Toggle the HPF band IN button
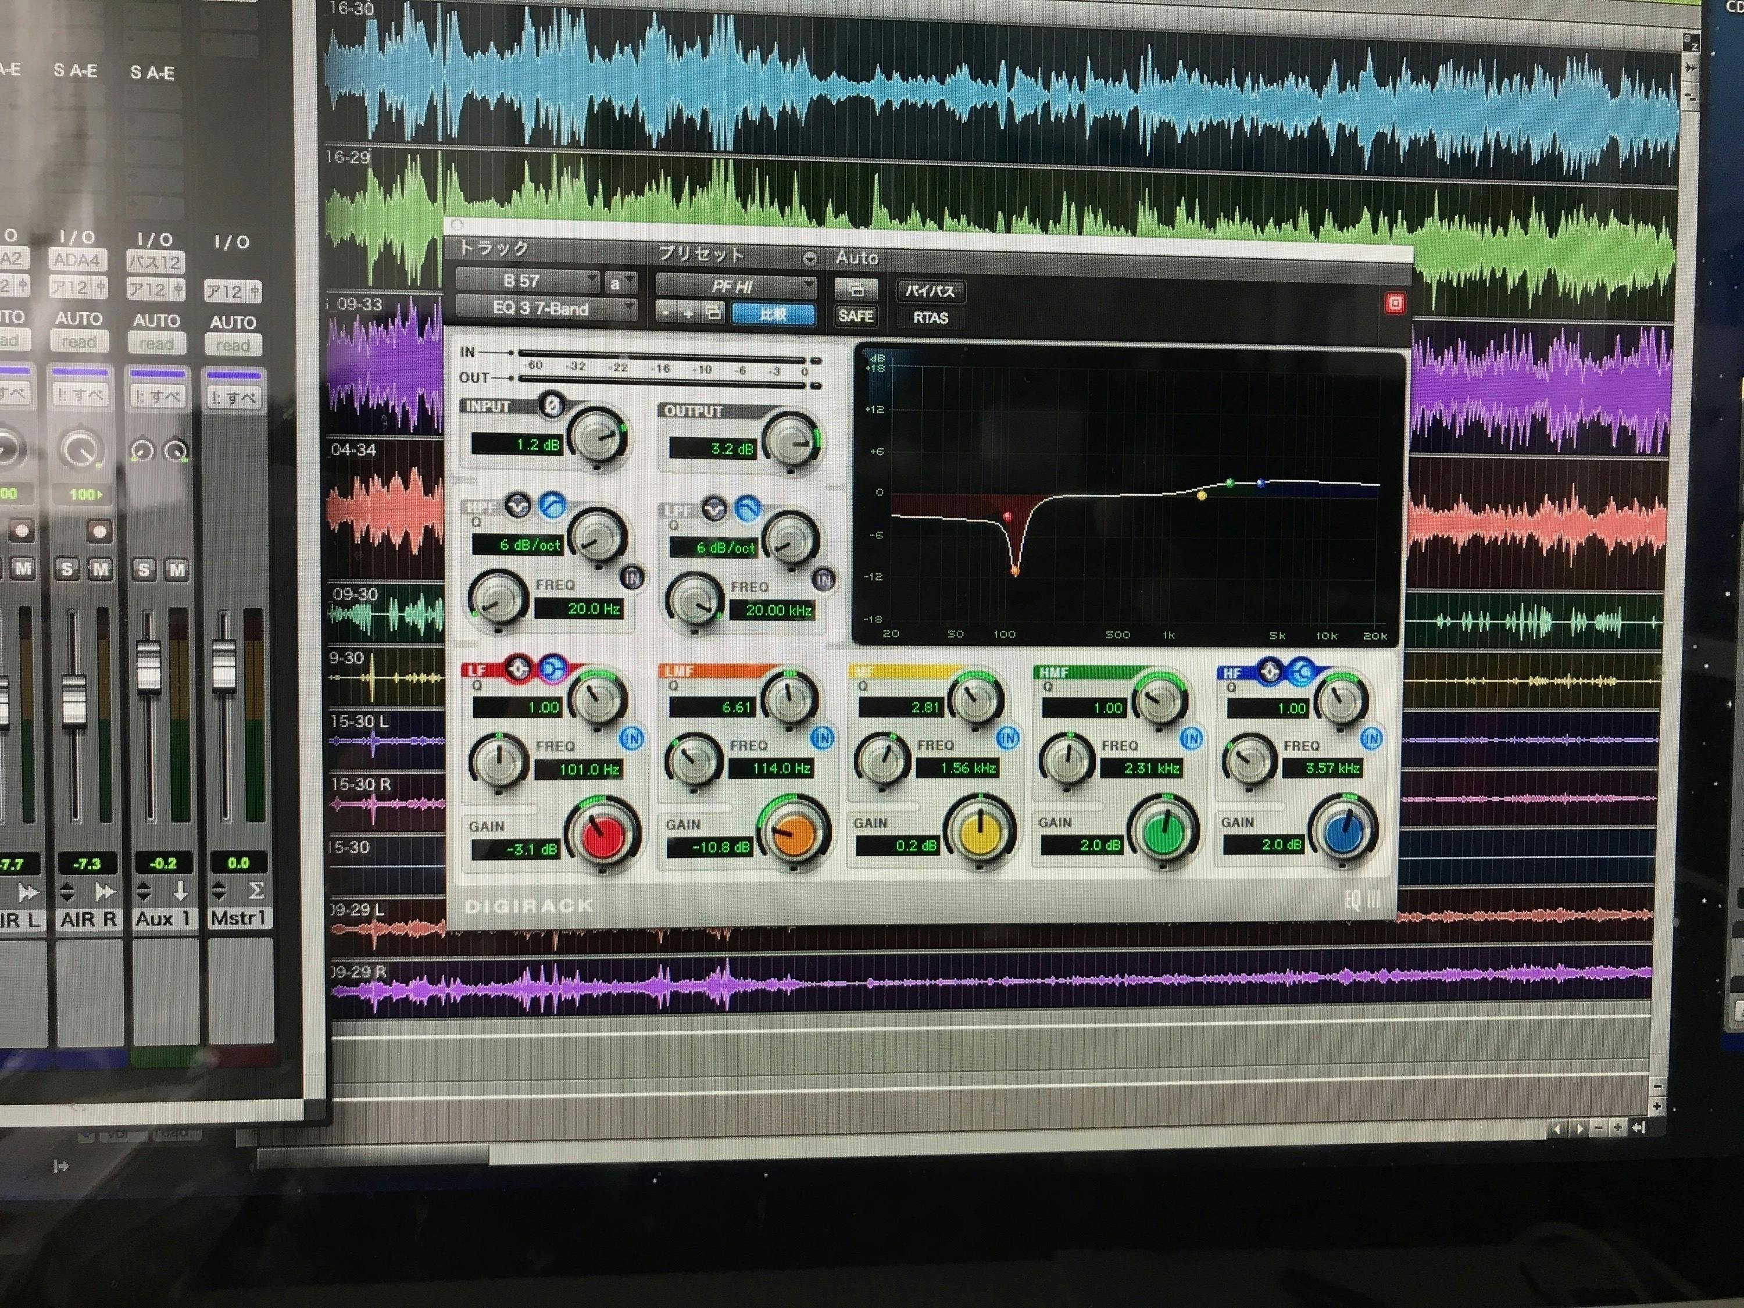Image resolution: width=1744 pixels, height=1308 pixels. 631,578
